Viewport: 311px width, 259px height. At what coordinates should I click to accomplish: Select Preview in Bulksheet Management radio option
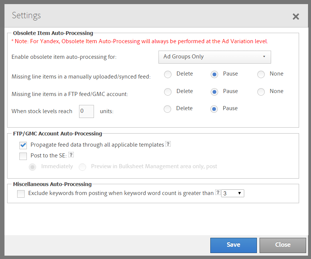pos(82,167)
